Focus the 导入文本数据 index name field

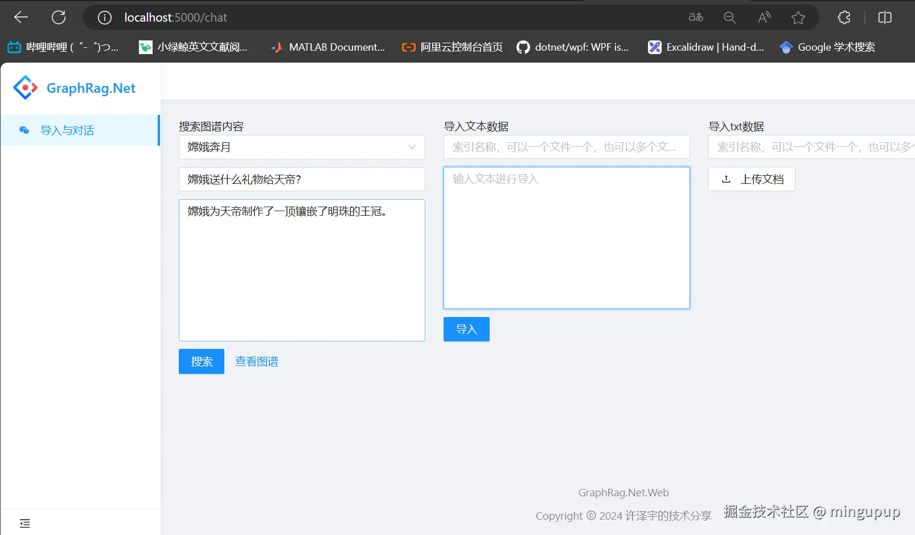pos(567,147)
